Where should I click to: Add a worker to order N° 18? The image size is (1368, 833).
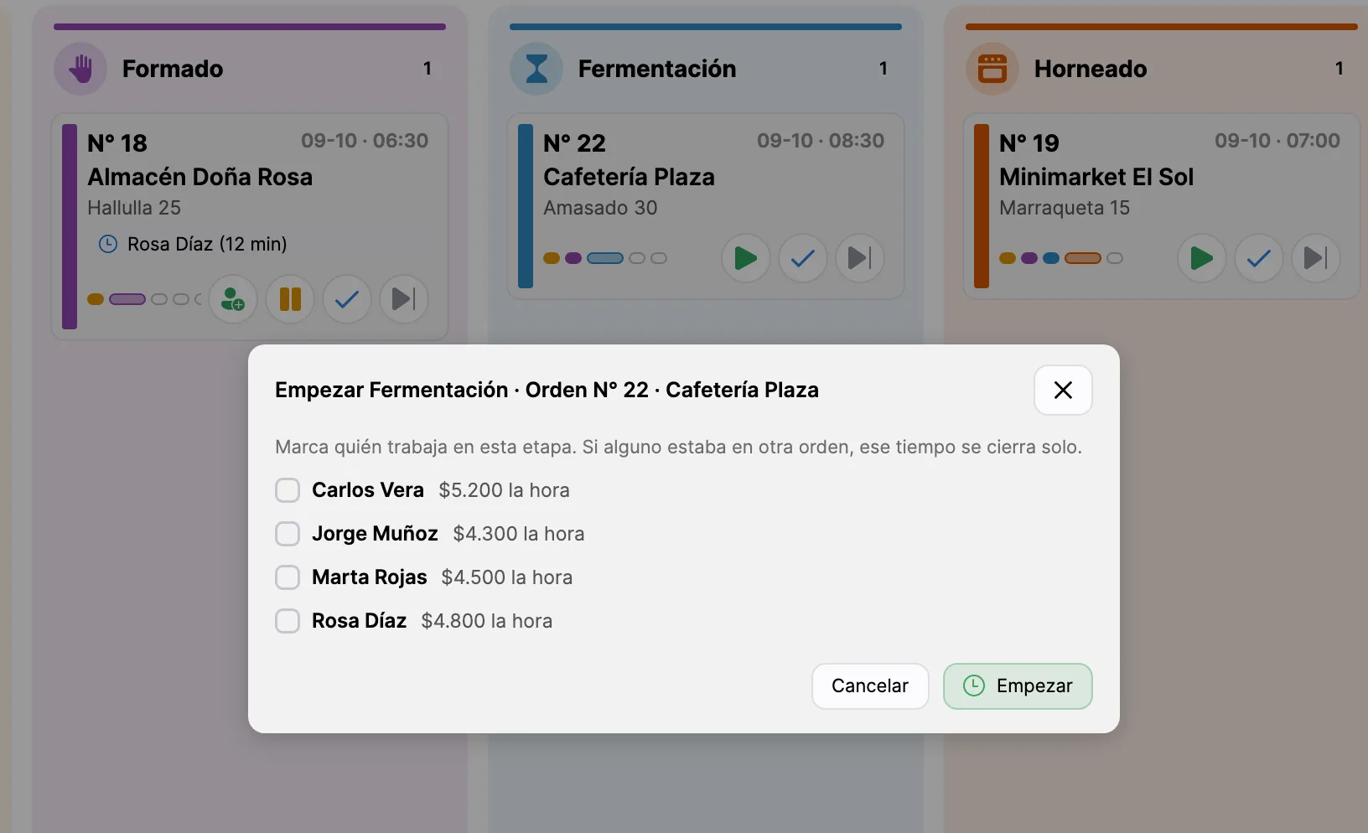[x=233, y=299]
